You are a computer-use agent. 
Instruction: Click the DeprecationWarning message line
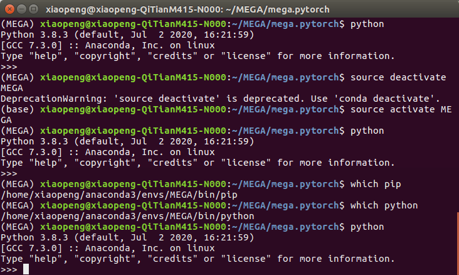click(x=220, y=99)
